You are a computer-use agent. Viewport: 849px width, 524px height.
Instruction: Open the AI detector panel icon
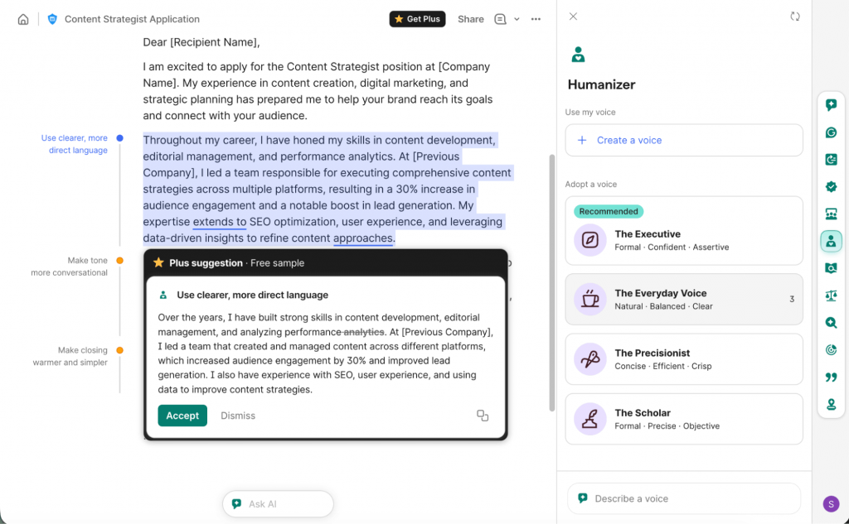pos(831,267)
